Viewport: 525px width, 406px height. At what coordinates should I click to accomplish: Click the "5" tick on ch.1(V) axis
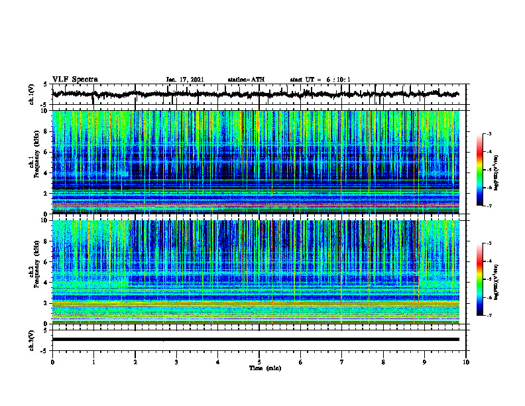pyautogui.click(x=46, y=84)
